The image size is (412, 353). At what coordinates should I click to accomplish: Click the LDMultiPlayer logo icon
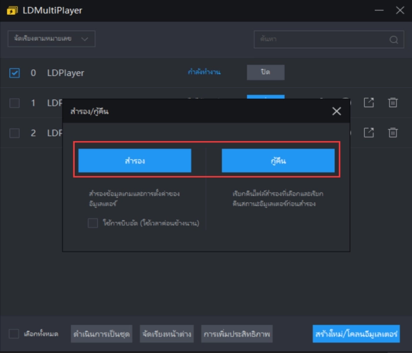pyautogui.click(x=12, y=11)
